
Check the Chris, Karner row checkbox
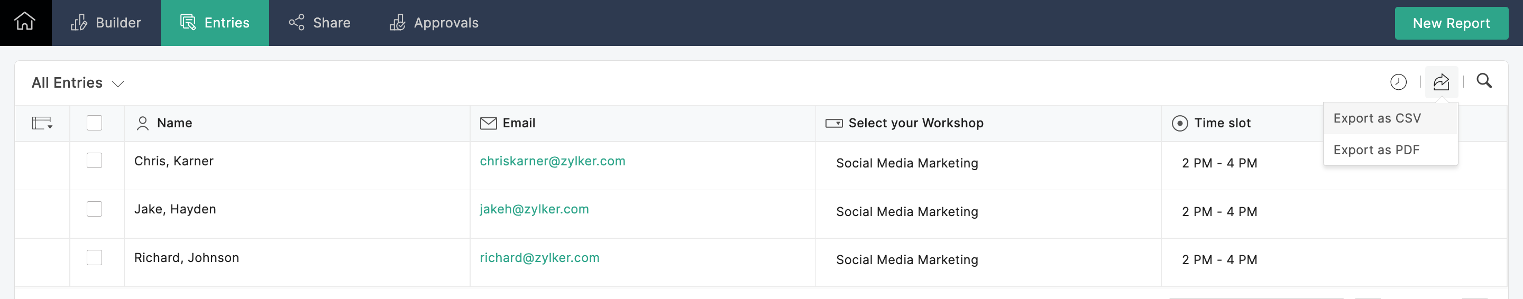94,161
